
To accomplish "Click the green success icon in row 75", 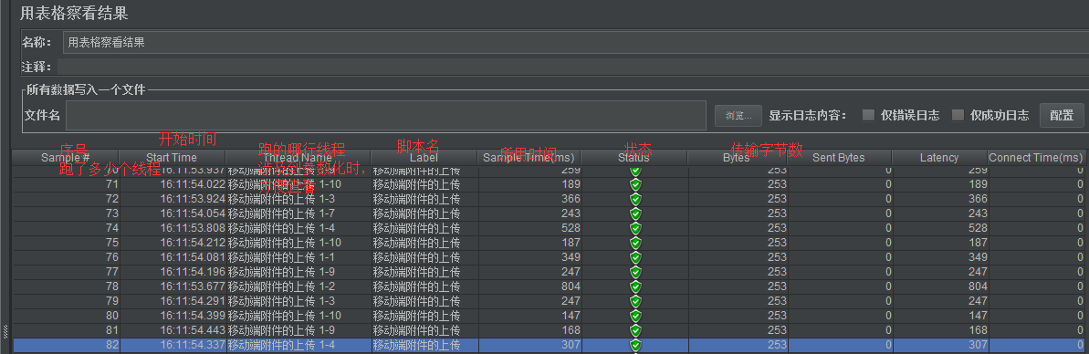I will pyautogui.click(x=634, y=243).
